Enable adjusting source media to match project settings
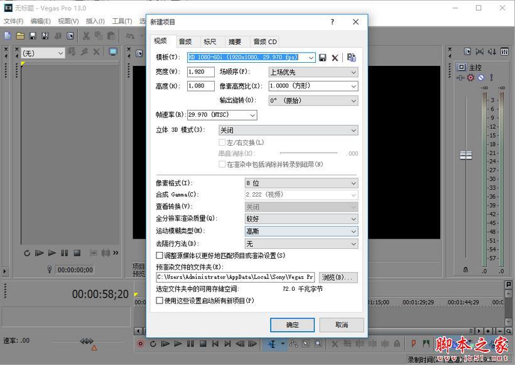Viewport: 515px width, 365px height. coord(160,256)
